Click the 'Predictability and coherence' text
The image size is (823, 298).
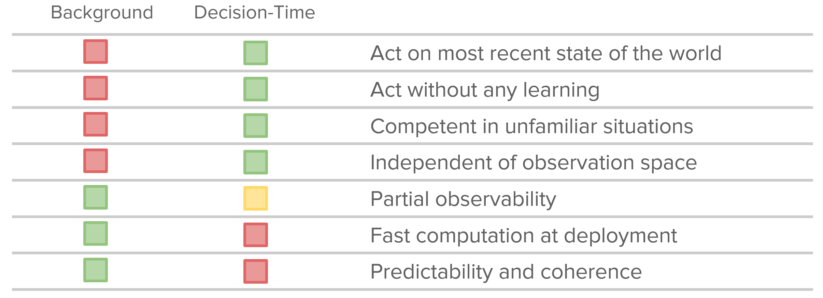click(x=506, y=272)
